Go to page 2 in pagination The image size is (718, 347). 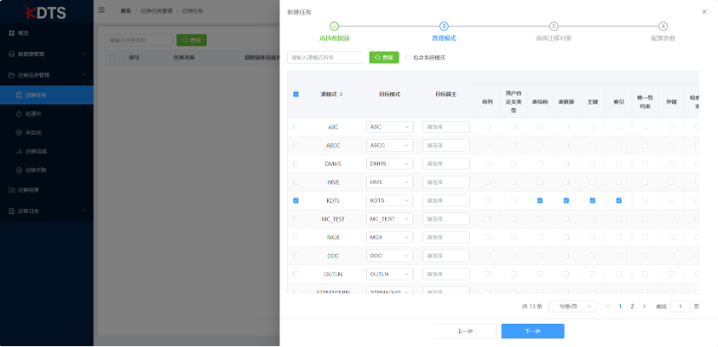(x=632, y=306)
